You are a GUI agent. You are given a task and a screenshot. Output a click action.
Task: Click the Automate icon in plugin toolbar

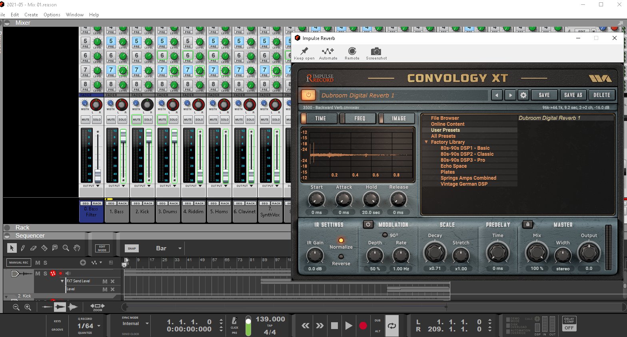328,54
